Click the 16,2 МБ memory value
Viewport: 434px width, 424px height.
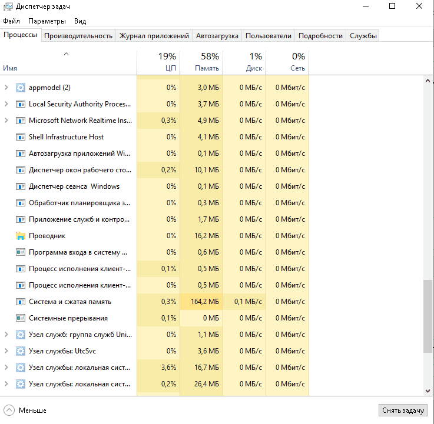point(207,236)
